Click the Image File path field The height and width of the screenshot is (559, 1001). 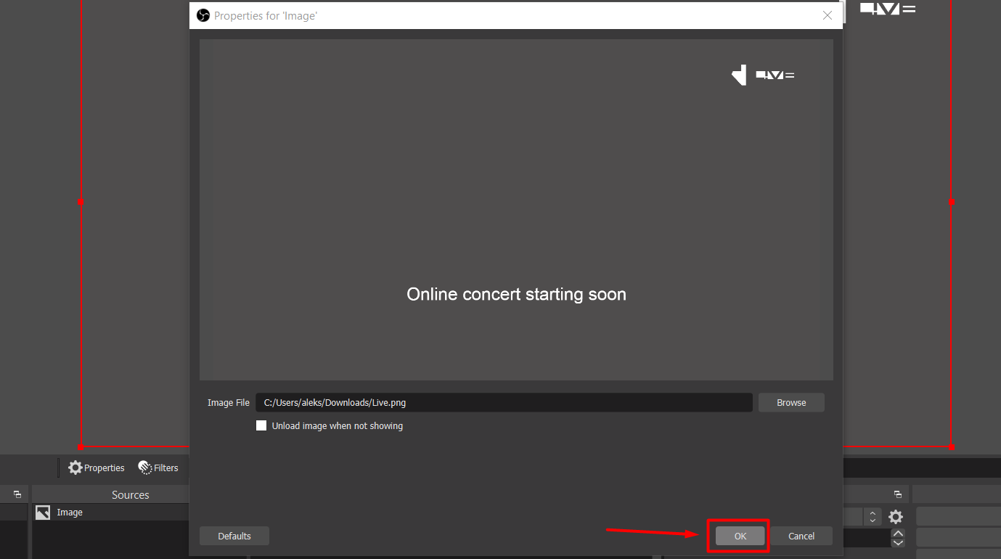504,402
